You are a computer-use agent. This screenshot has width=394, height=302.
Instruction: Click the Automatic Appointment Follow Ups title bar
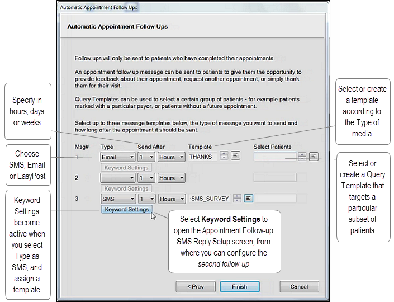[x=193, y=7]
